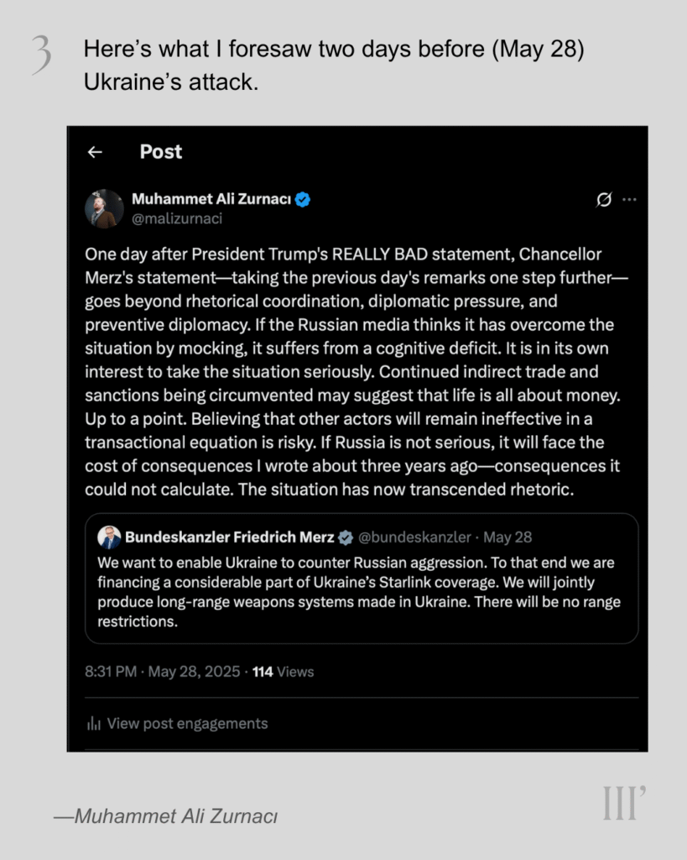Click the bar chart engagements icon

point(94,723)
